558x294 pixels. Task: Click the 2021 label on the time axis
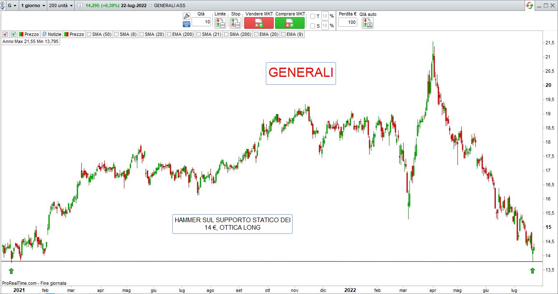coord(19,290)
